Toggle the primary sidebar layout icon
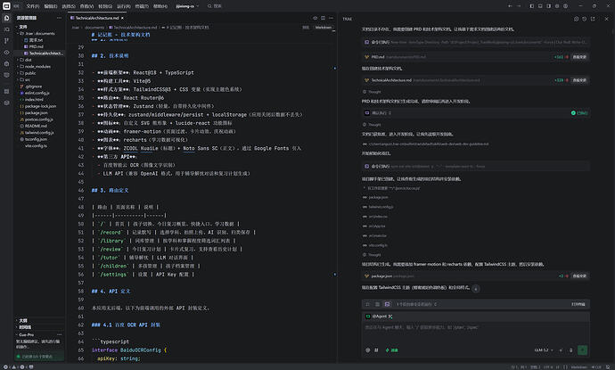 pyautogui.click(x=532, y=6)
